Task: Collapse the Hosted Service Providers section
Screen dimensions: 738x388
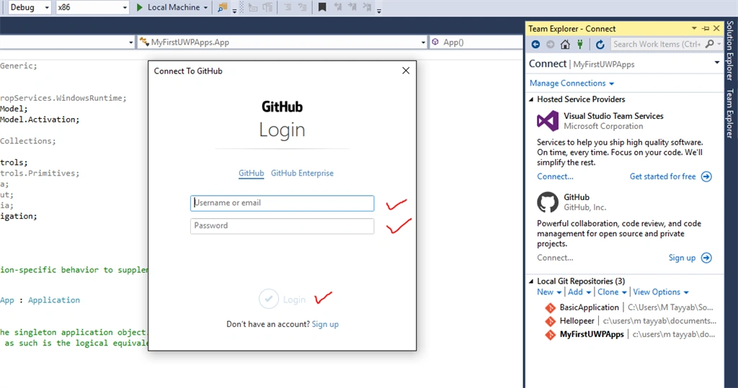Action: pyautogui.click(x=531, y=99)
